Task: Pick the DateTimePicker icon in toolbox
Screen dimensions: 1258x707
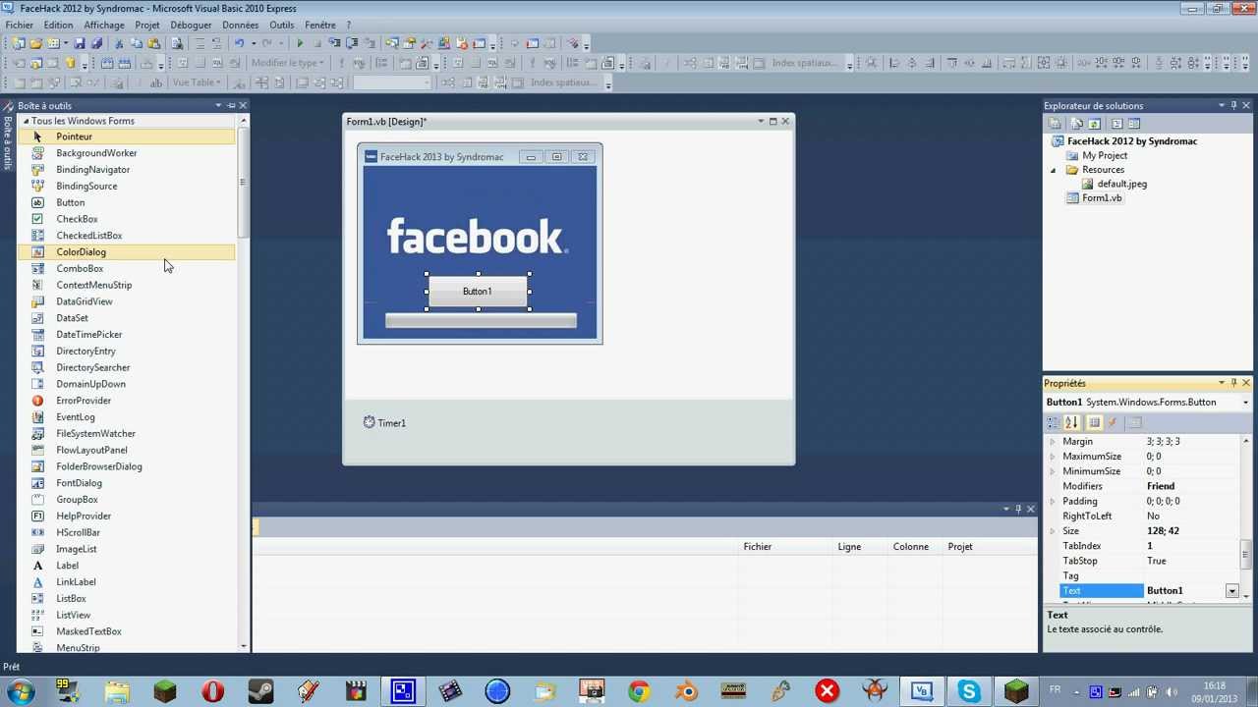Action: click(37, 335)
